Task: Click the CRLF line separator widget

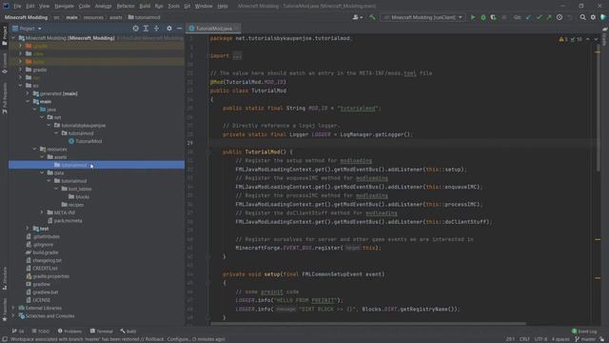Action: click(x=524, y=339)
